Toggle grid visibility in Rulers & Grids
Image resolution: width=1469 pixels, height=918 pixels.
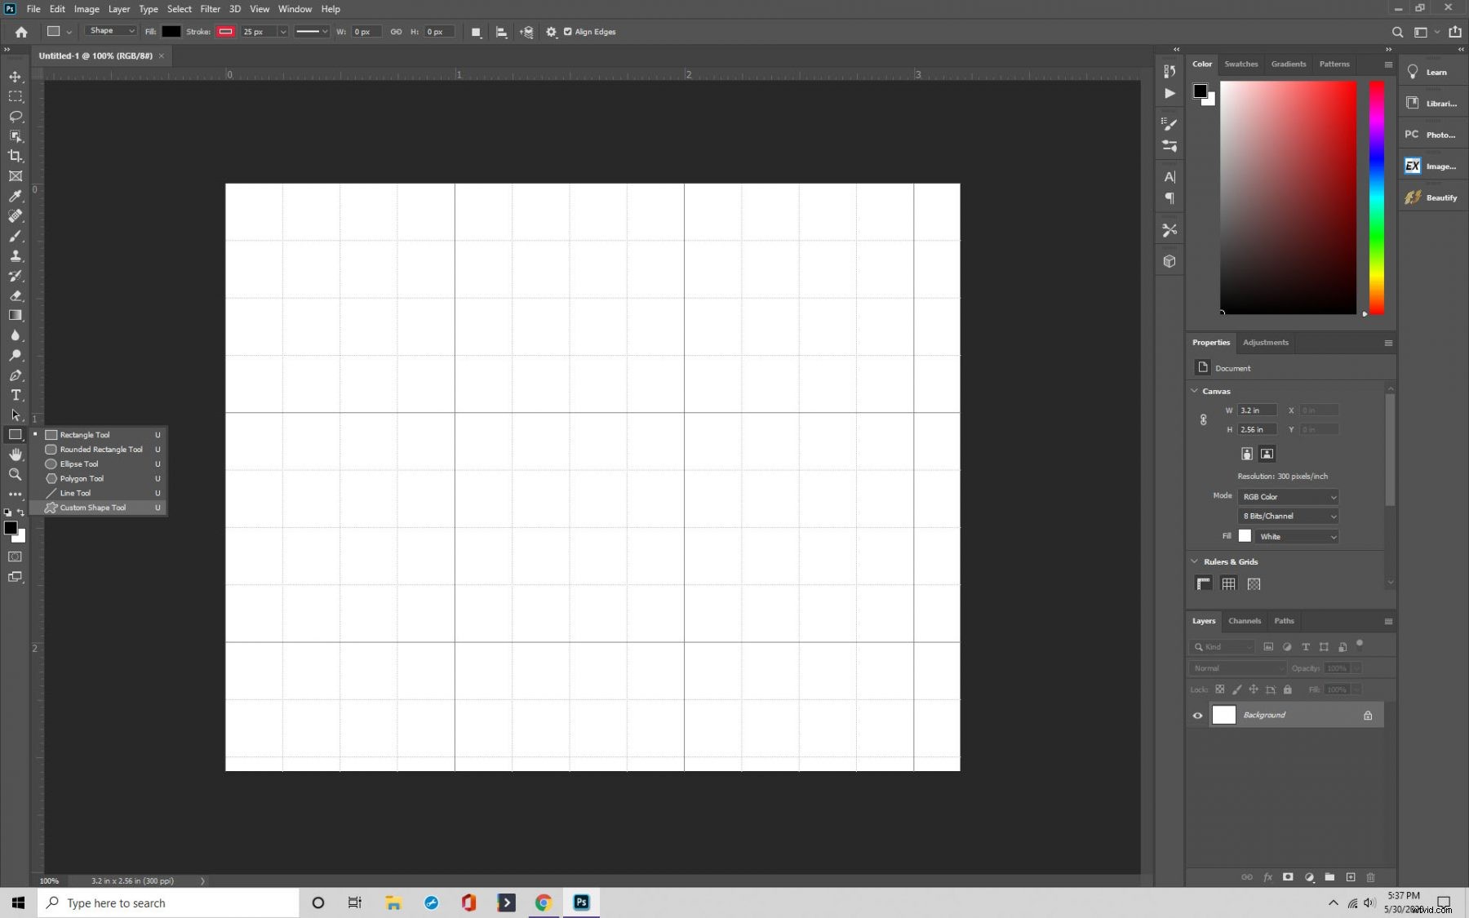coord(1228,583)
